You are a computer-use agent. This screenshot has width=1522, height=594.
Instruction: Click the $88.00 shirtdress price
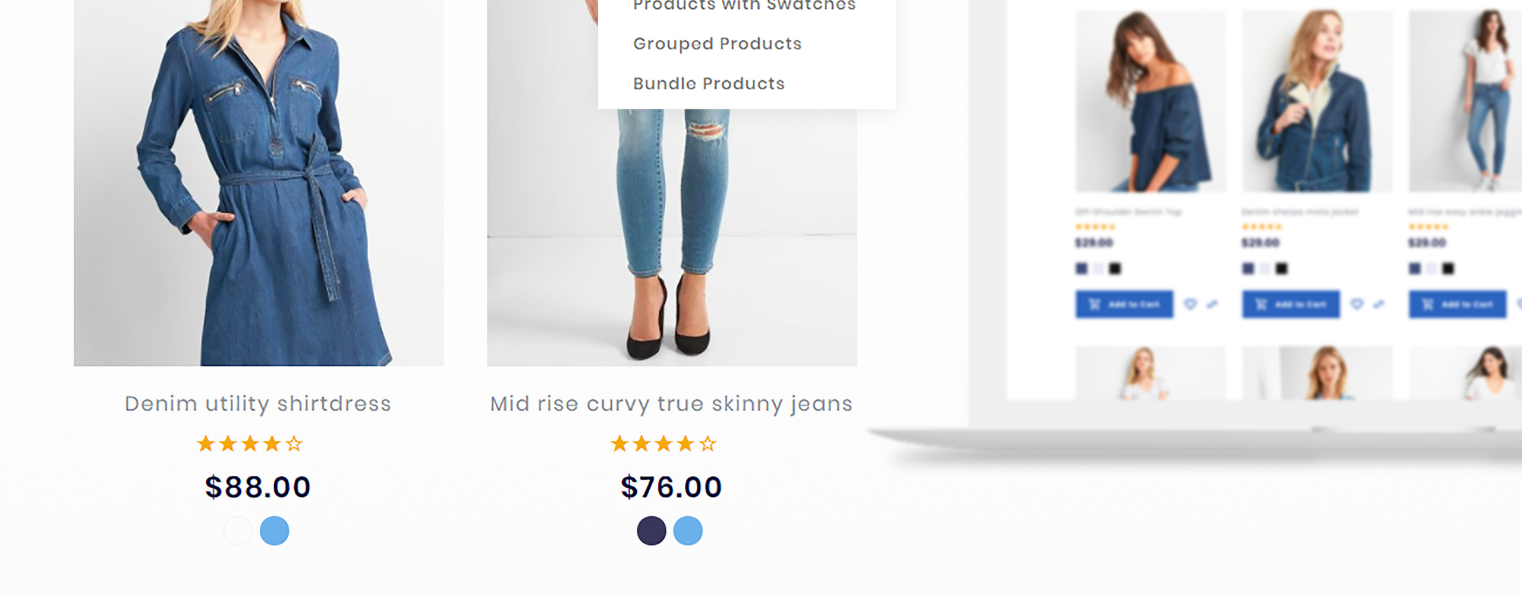tap(257, 487)
